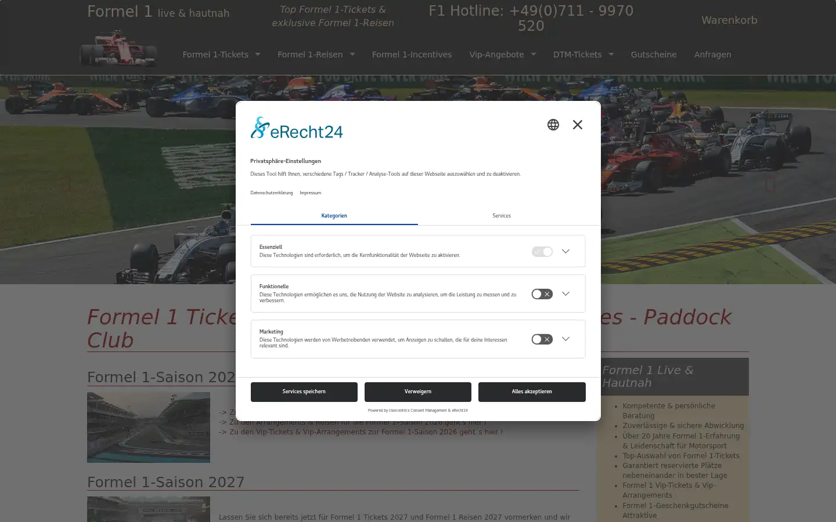
Task: Toggle the Essenziell category switch
Action: (x=542, y=252)
